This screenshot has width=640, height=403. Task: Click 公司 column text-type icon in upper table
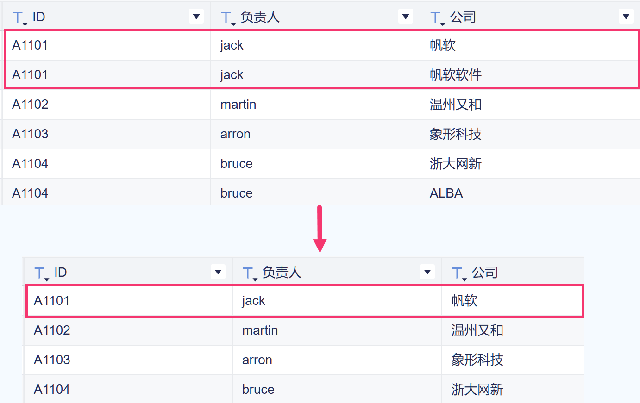[436, 18]
